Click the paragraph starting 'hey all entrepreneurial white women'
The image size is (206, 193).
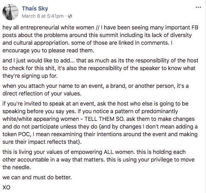click(100, 39)
